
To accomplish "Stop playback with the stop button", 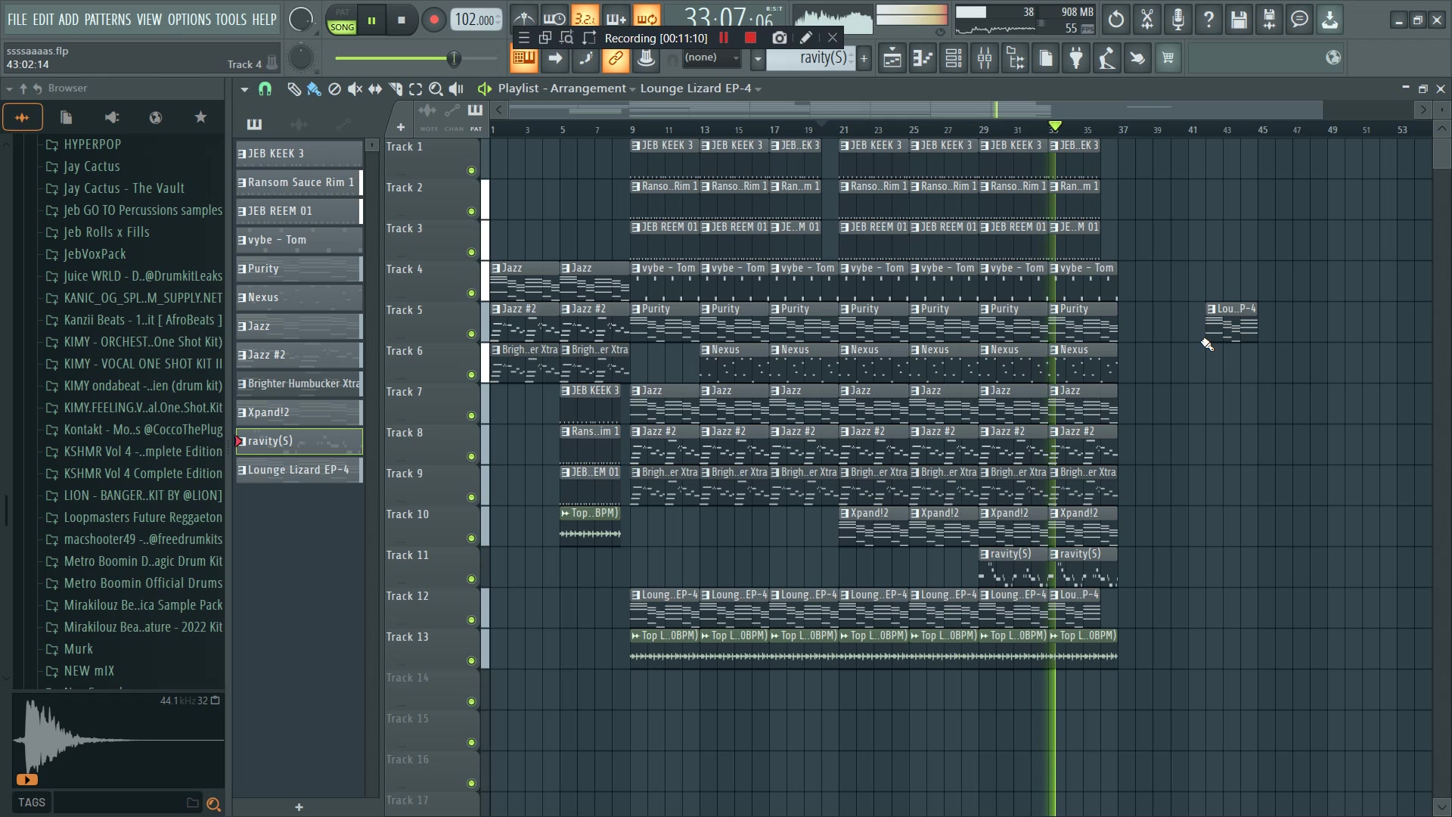I will (x=402, y=20).
